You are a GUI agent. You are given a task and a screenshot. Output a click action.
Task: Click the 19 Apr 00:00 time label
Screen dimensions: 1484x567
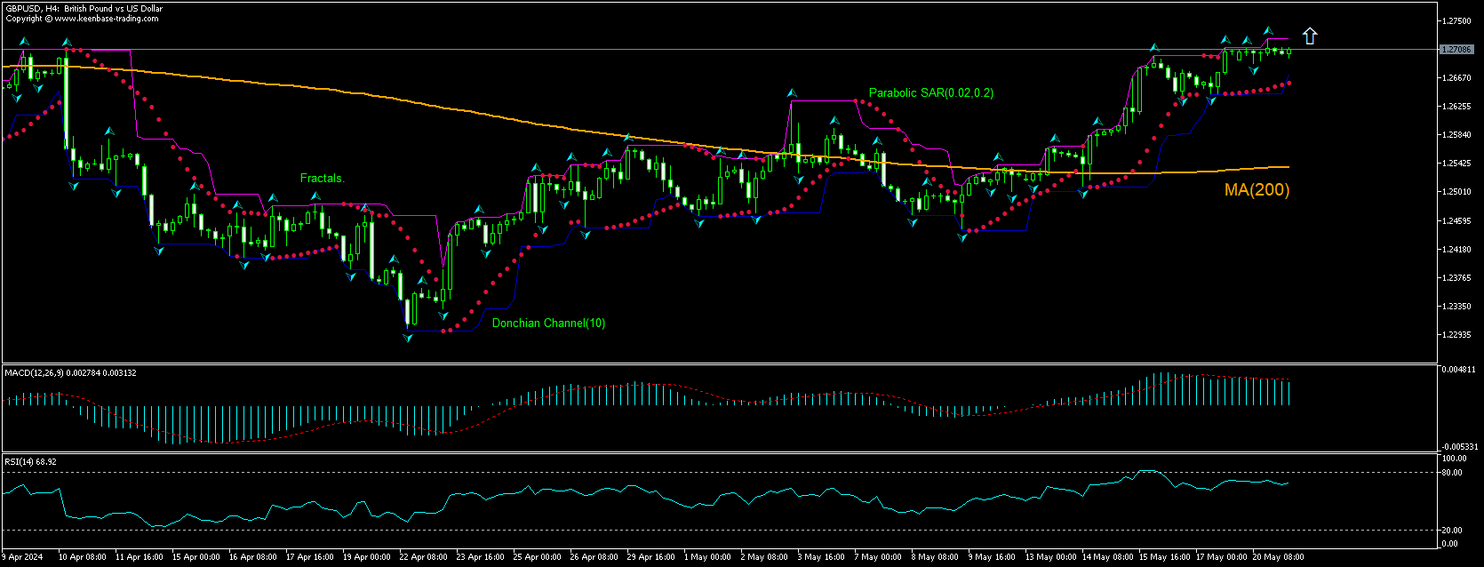point(367,557)
